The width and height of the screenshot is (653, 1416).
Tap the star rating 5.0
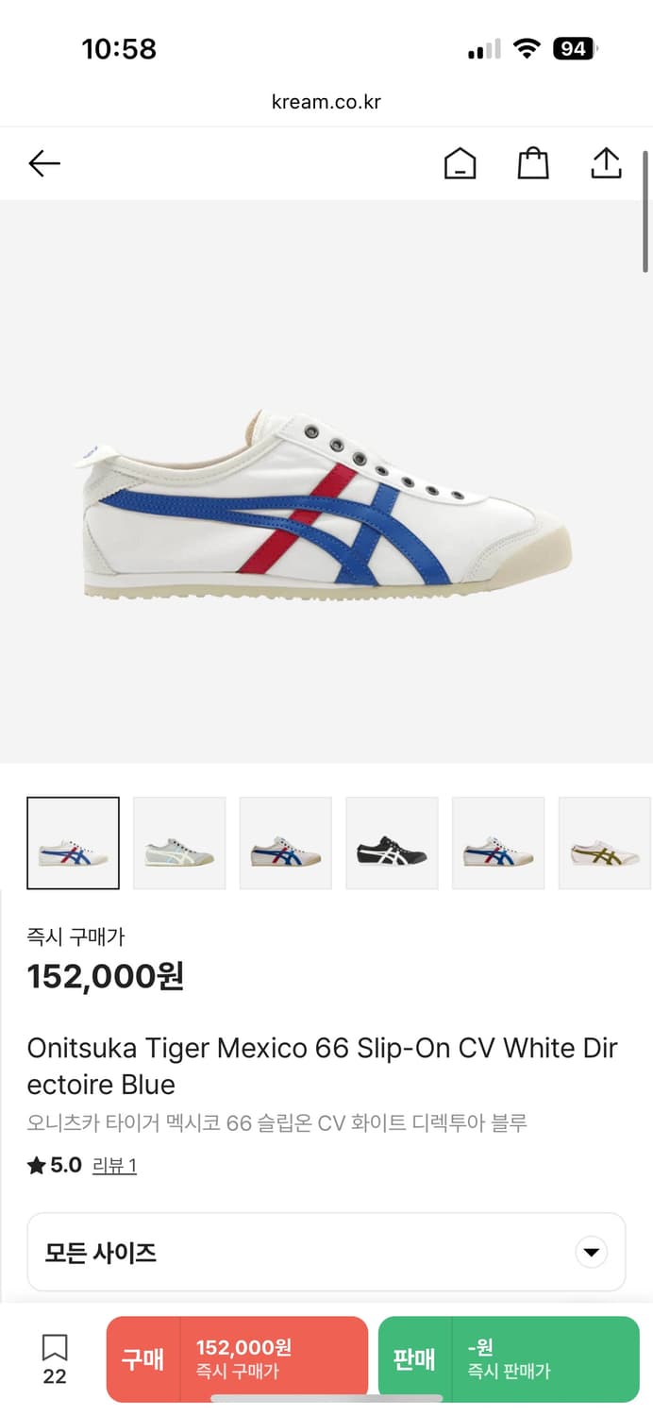coord(55,1165)
